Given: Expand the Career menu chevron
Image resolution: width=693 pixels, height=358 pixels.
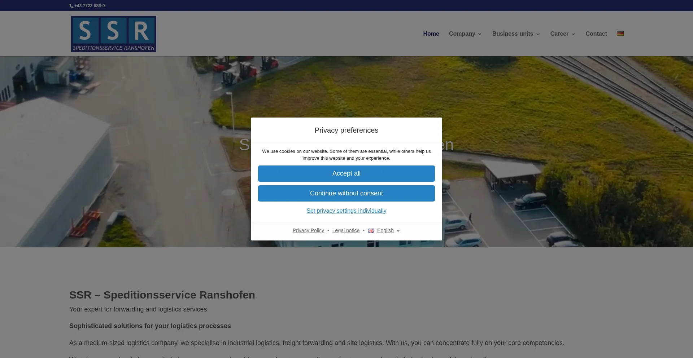Looking at the screenshot, I should 573,34.
